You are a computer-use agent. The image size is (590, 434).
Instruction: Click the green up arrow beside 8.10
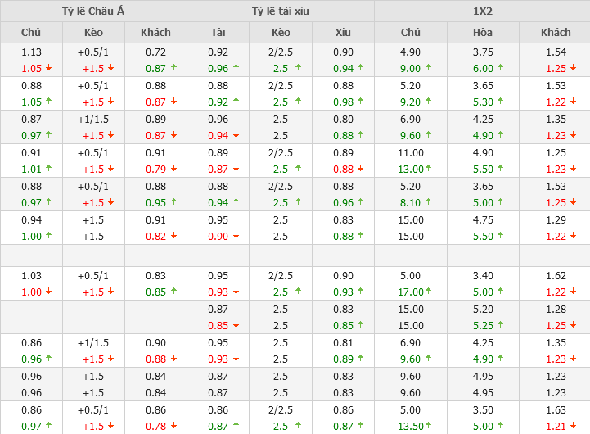pos(427,202)
